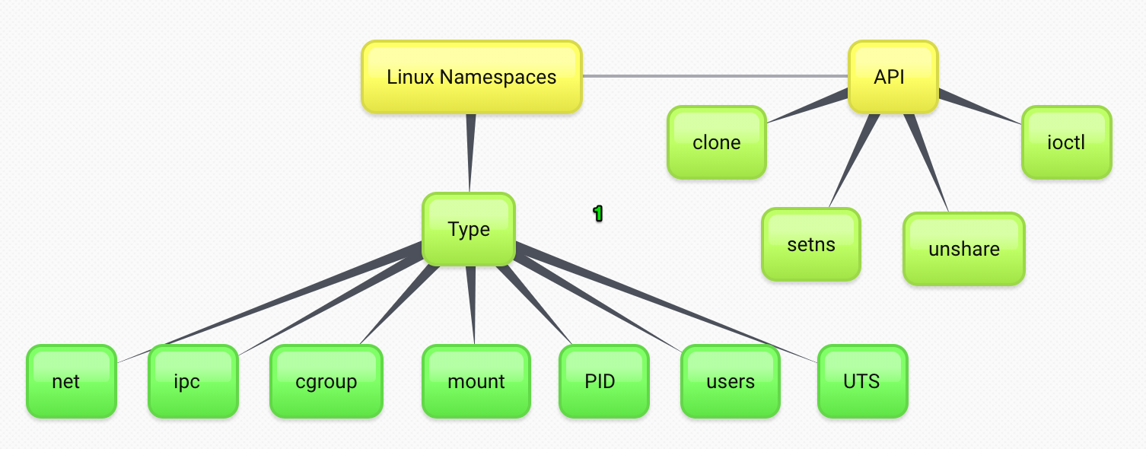This screenshot has width=1146, height=449.
Task: Click the green number 1 marker
Action: click(598, 215)
